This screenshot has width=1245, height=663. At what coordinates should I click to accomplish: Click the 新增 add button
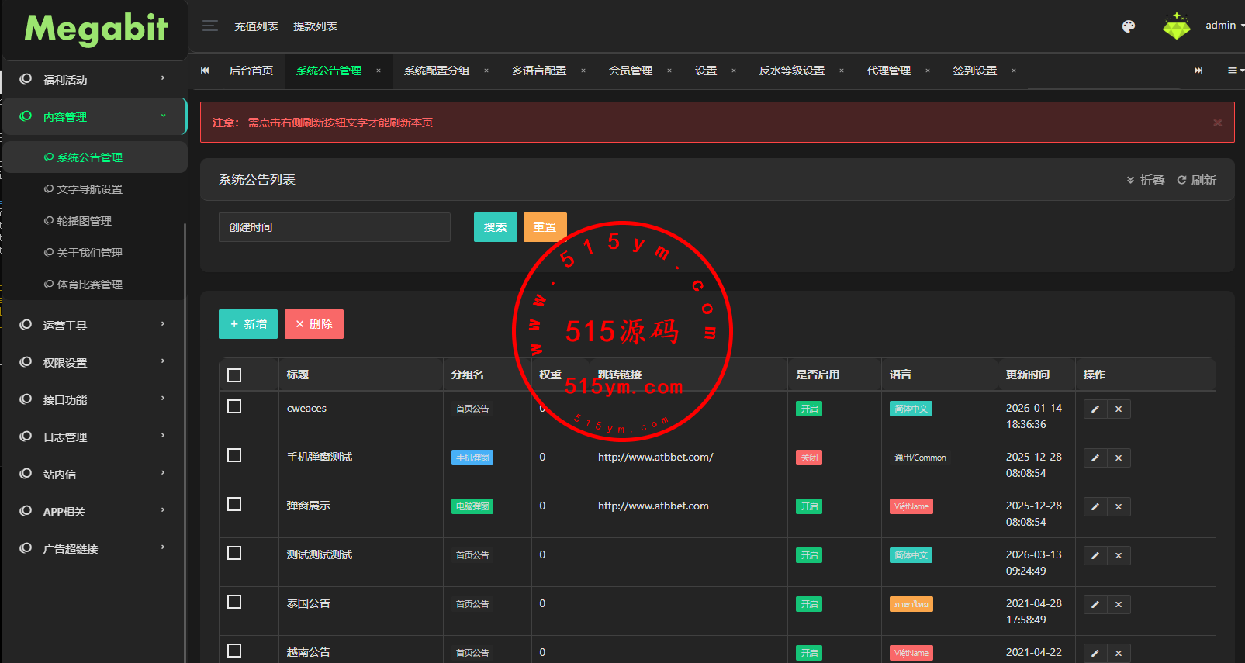pos(248,324)
